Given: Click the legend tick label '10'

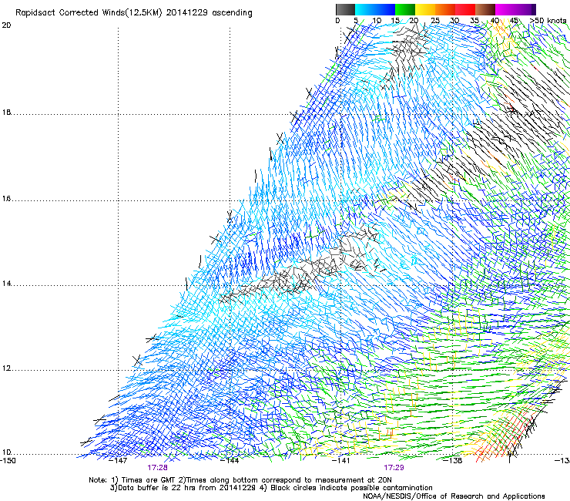Looking at the screenshot, I should point(377,21).
